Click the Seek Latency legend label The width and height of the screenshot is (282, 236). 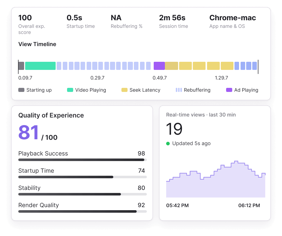point(145,90)
